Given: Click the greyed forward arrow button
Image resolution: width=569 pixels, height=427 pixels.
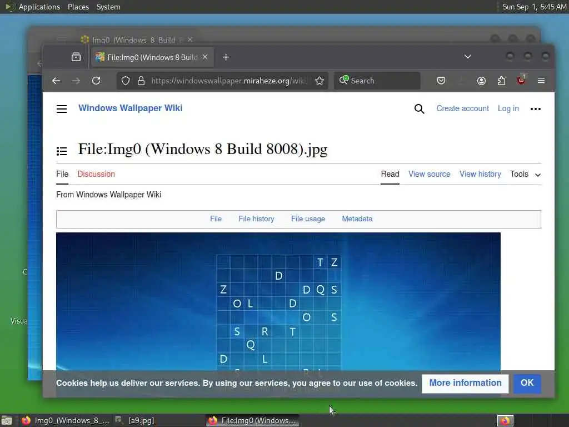Looking at the screenshot, I should tap(76, 81).
